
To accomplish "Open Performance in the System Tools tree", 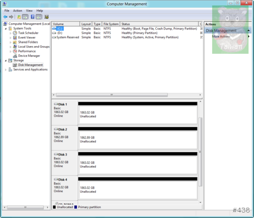I will click(x=27, y=51).
